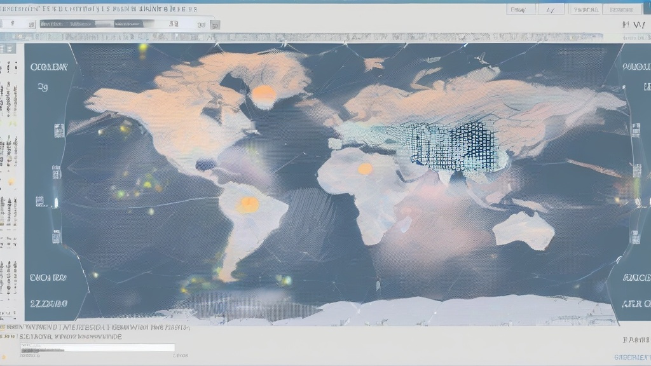Click the title text in the top menu bar
Image resolution: width=651 pixels, height=366 pixels.
coord(102,9)
